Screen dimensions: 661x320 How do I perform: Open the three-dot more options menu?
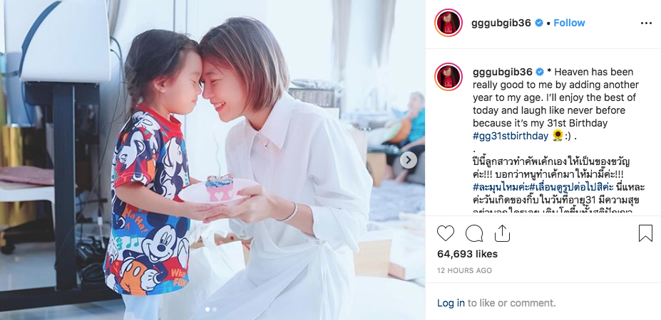point(646,23)
